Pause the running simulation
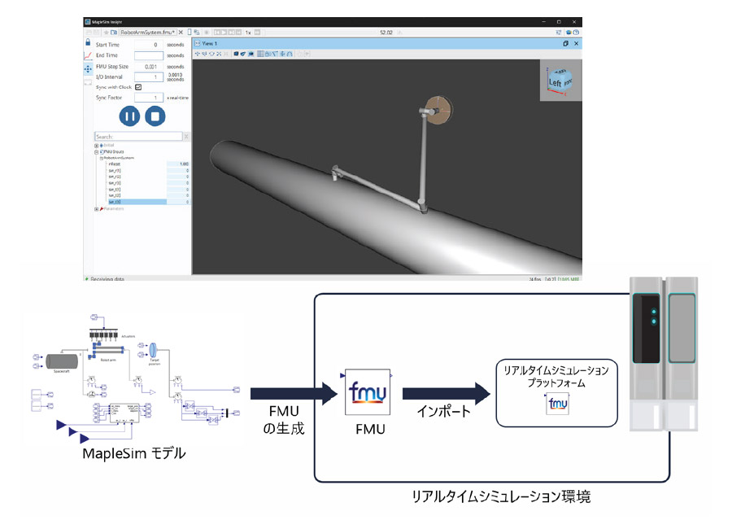 pos(129,116)
